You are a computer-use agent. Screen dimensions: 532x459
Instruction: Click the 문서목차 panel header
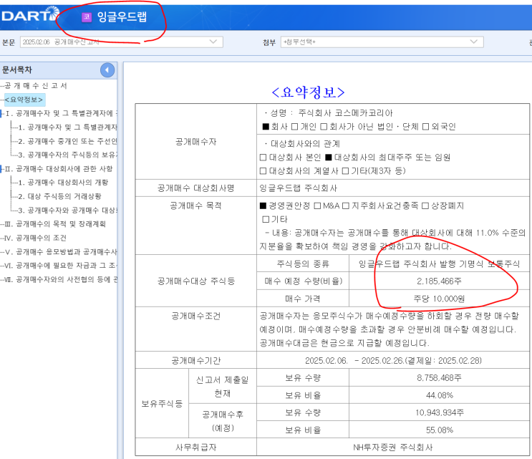(59, 70)
